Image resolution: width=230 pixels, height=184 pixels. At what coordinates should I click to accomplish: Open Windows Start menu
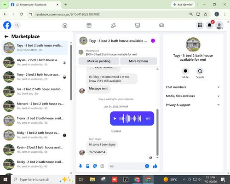click(5, 179)
